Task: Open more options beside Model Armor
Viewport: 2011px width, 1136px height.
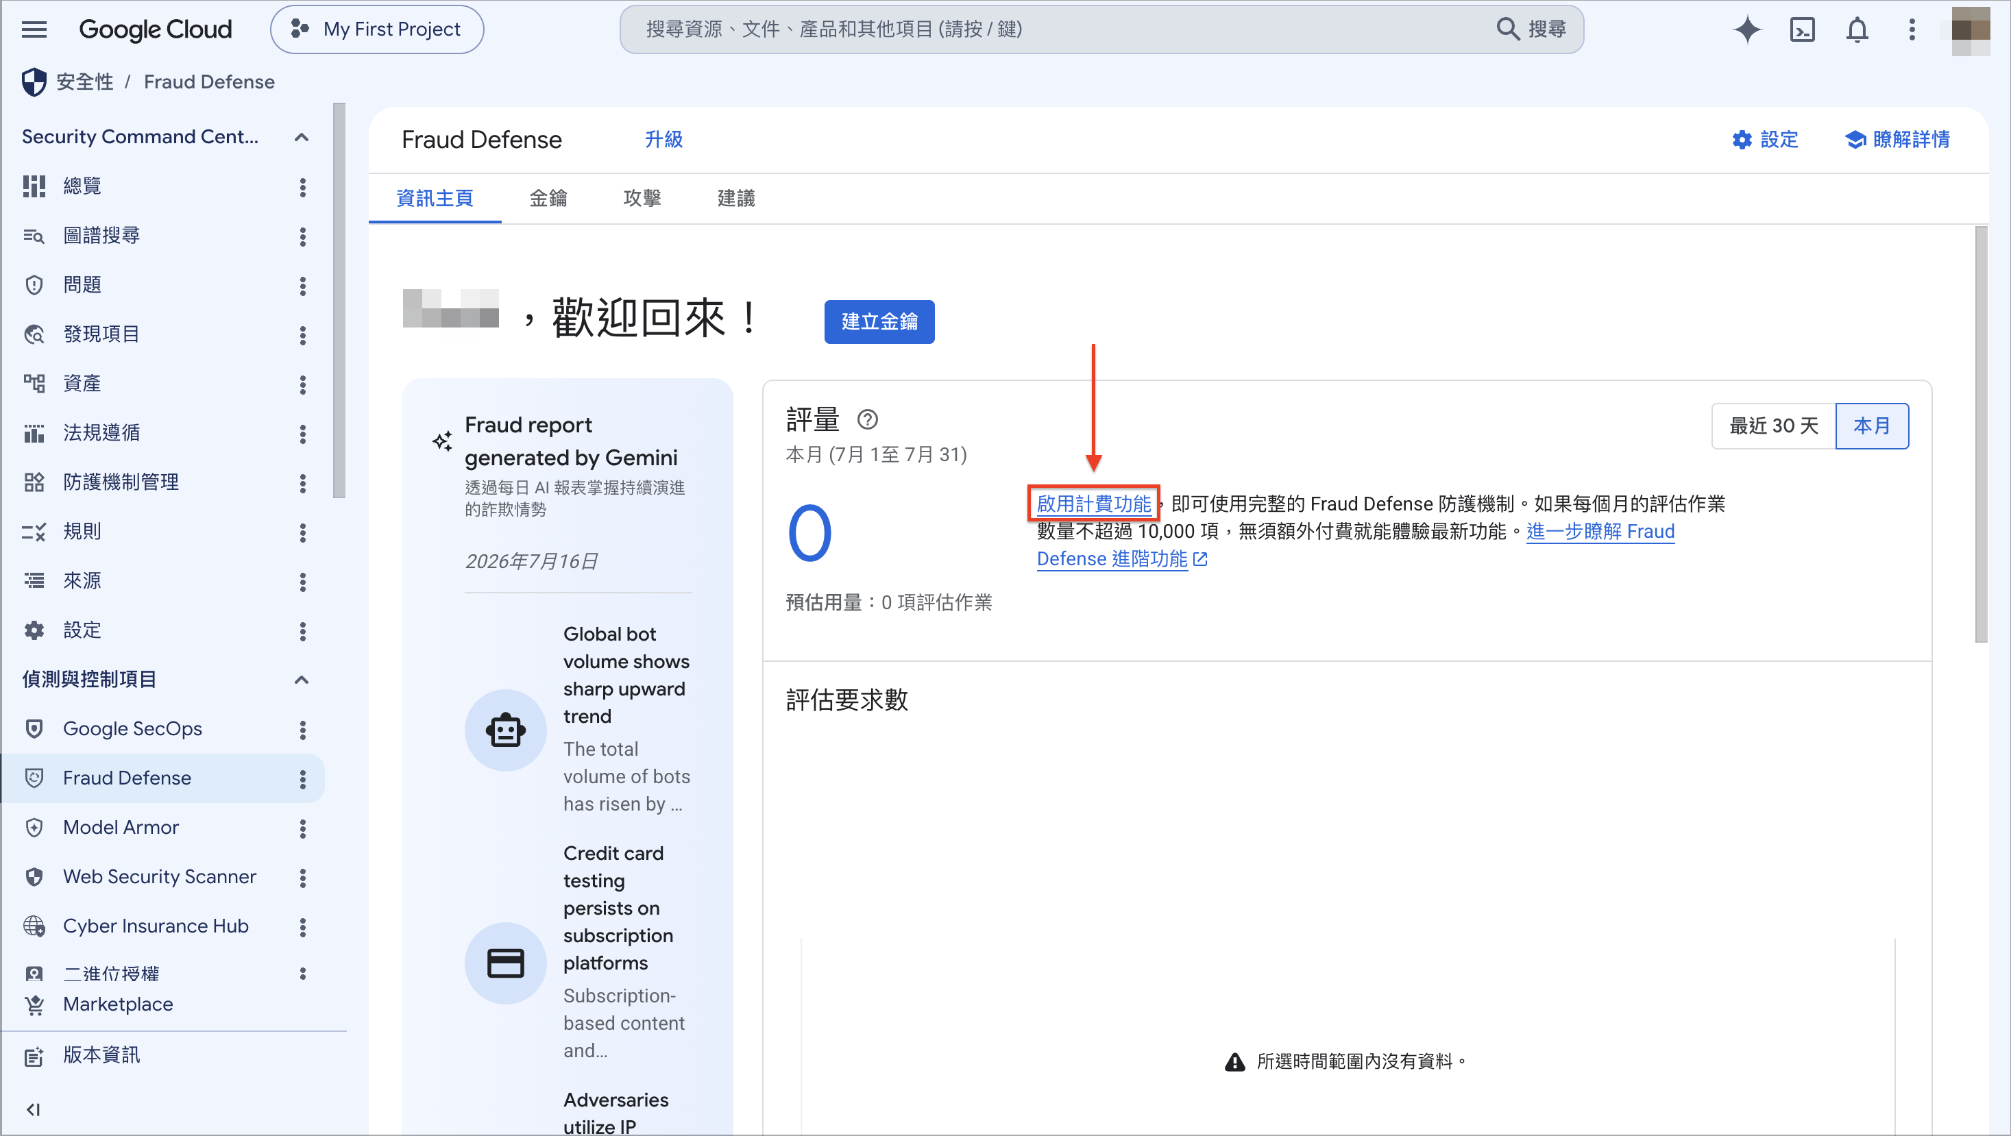Action: (303, 828)
